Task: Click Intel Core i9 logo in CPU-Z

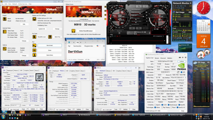Action: (x=39, y=77)
